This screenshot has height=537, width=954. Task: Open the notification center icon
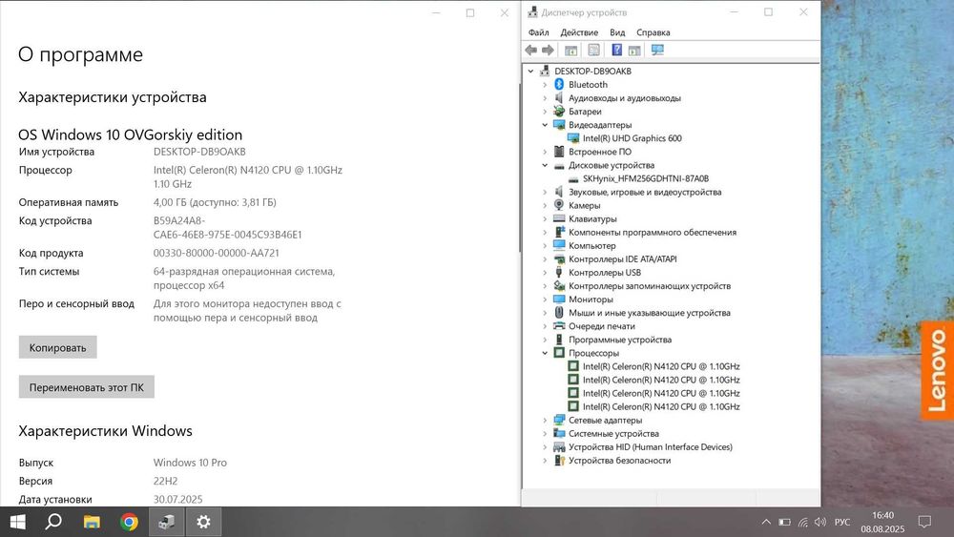tap(924, 522)
